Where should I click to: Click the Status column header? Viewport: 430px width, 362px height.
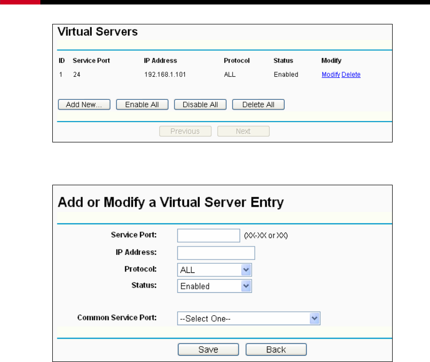tap(284, 61)
